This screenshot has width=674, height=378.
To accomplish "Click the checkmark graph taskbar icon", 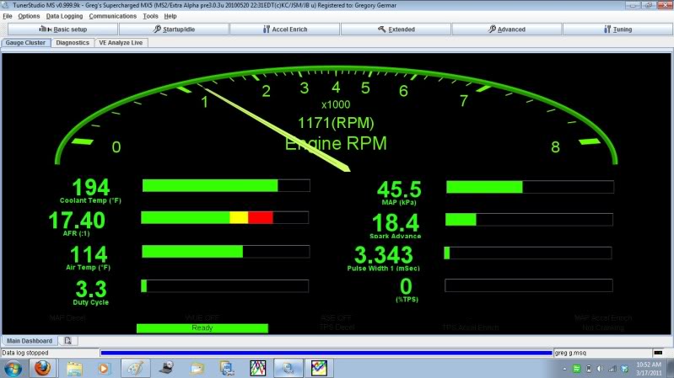I will (319, 368).
